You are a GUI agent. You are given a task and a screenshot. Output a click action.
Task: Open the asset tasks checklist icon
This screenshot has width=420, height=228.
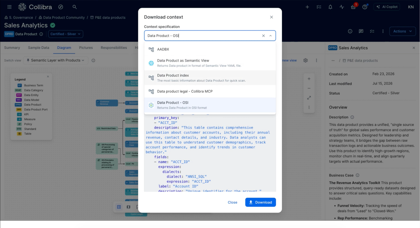[372, 31]
